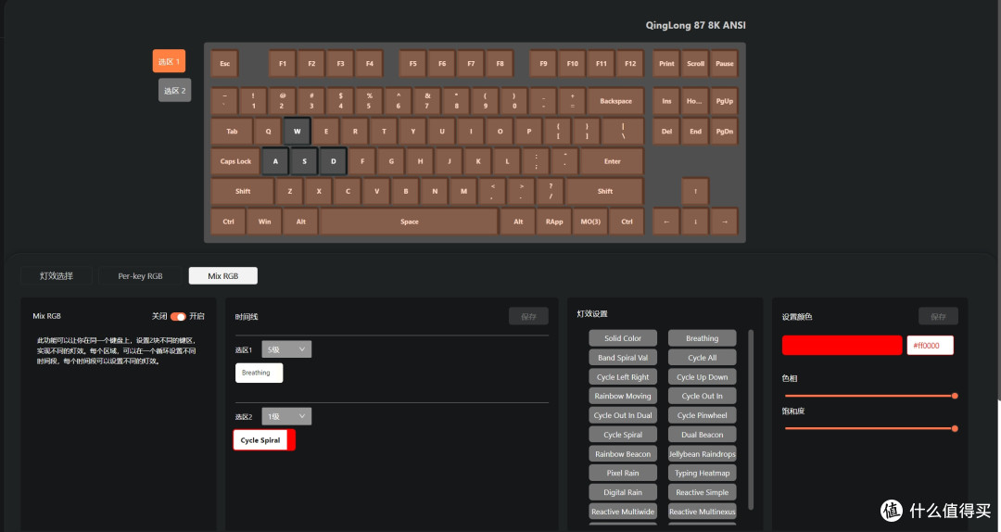Image resolution: width=1001 pixels, height=532 pixels.
Task: Choose Rainbow Moving effect
Action: coord(623,396)
